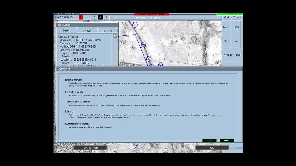Click 'move as quickly as possible' sentence

coord(91,127)
